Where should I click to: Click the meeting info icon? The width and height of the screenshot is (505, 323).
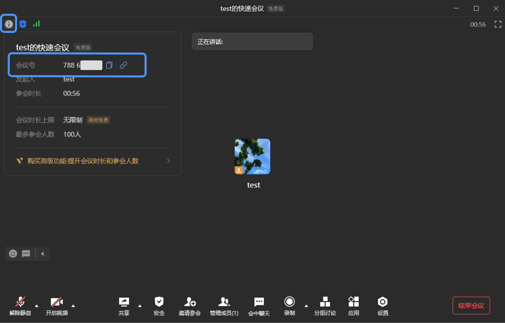click(9, 24)
